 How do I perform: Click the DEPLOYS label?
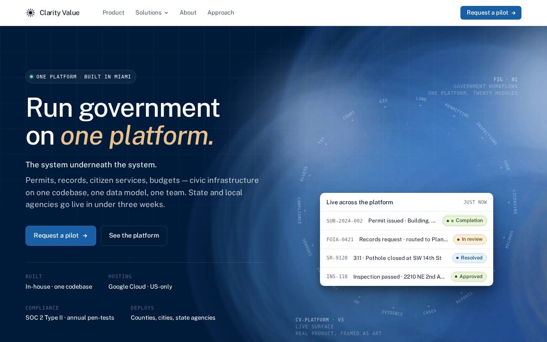click(x=143, y=308)
